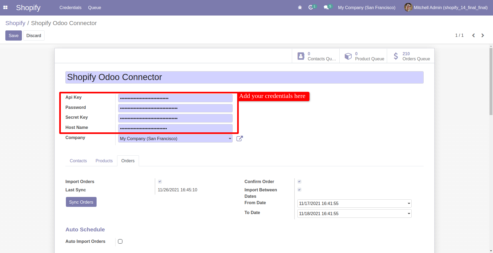Open the Queue menu
The width and height of the screenshot is (493, 253).
(94, 7)
